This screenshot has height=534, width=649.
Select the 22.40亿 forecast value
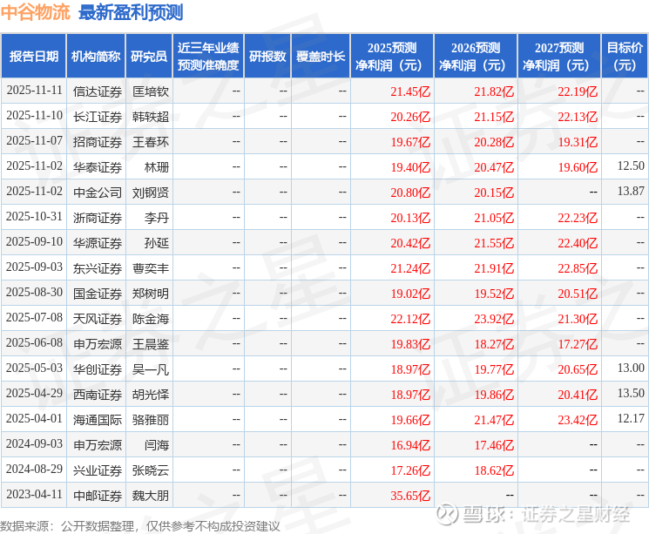coord(578,243)
